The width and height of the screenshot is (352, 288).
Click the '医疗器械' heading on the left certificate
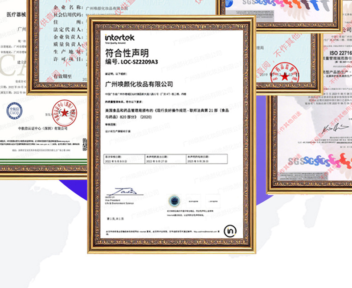coord(16,15)
